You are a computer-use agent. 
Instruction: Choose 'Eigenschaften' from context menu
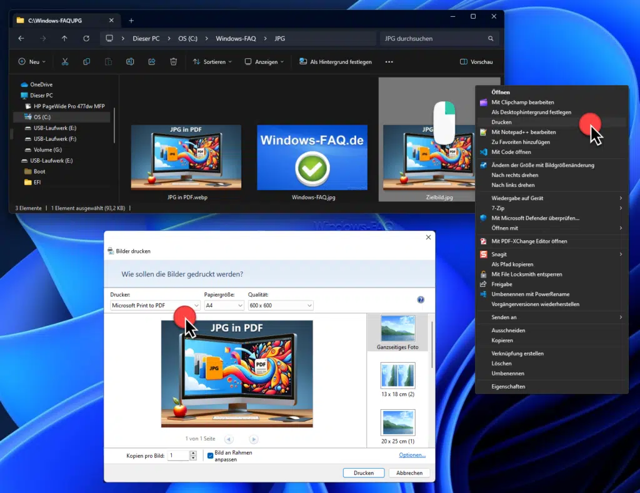tap(508, 387)
